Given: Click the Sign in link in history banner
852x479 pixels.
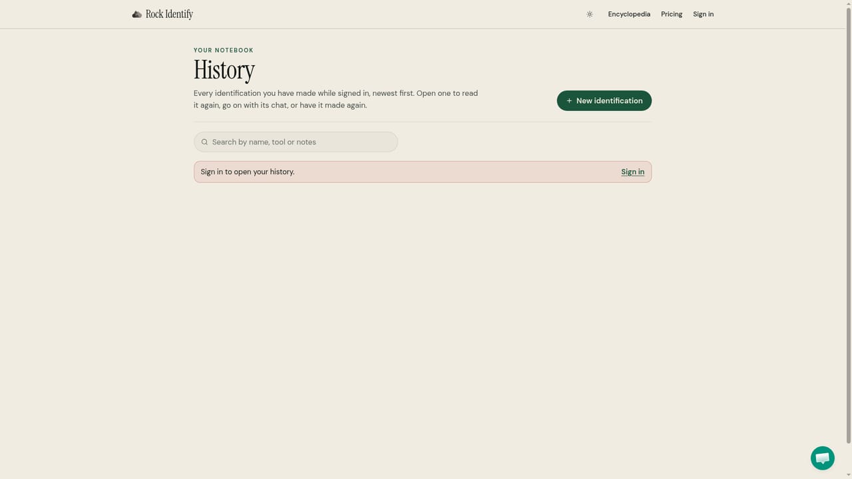Looking at the screenshot, I should click(632, 172).
